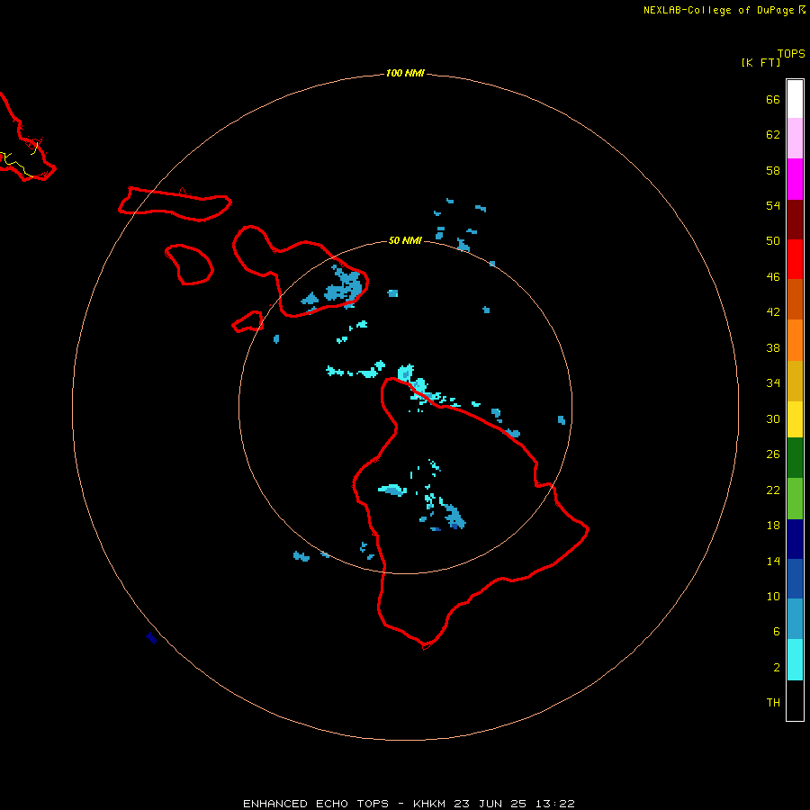Click the white top legend swatch above 66

click(x=795, y=99)
